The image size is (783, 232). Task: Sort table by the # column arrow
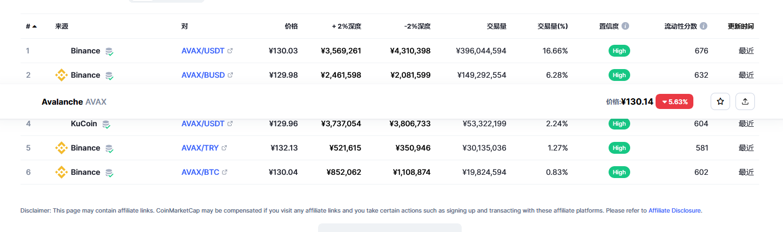(x=35, y=26)
